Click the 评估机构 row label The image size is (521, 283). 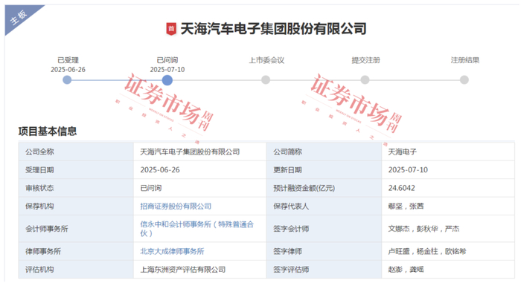coord(39,270)
